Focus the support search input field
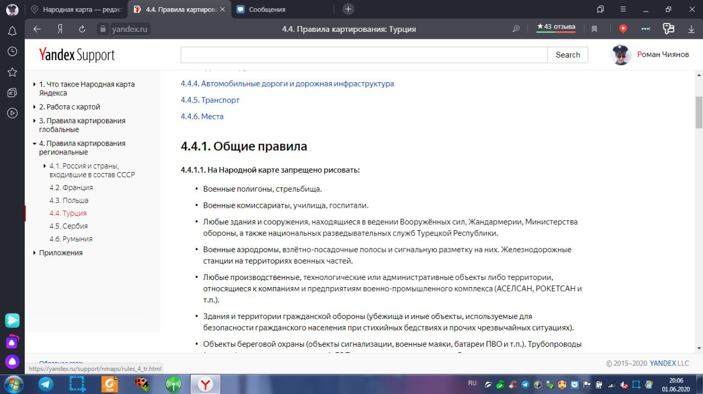703x394 pixels. tap(364, 55)
